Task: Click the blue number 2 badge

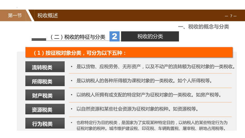Action: pyautogui.click(x=114, y=36)
